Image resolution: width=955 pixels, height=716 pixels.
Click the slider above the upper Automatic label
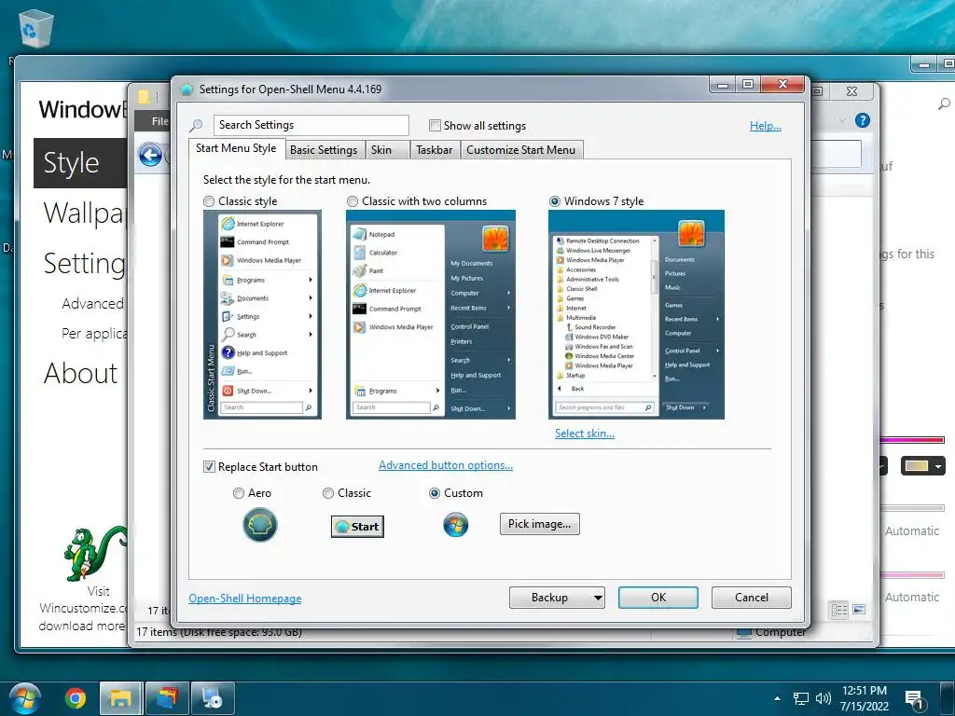click(912, 508)
